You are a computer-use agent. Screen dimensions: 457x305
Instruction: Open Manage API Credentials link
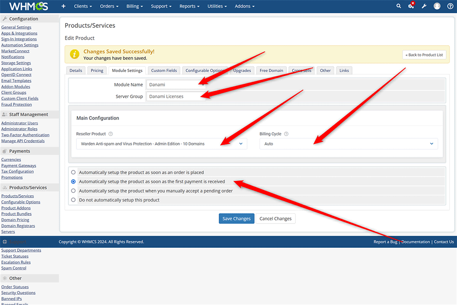[x=23, y=141]
